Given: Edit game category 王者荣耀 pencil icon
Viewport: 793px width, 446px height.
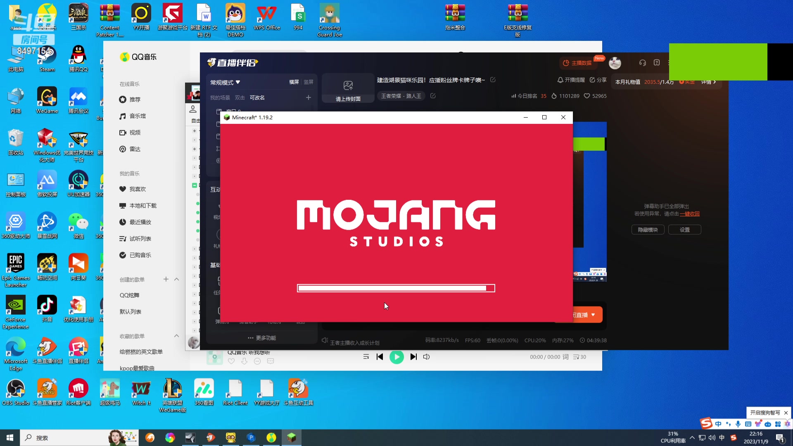Looking at the screenshot, I should 433,96.
